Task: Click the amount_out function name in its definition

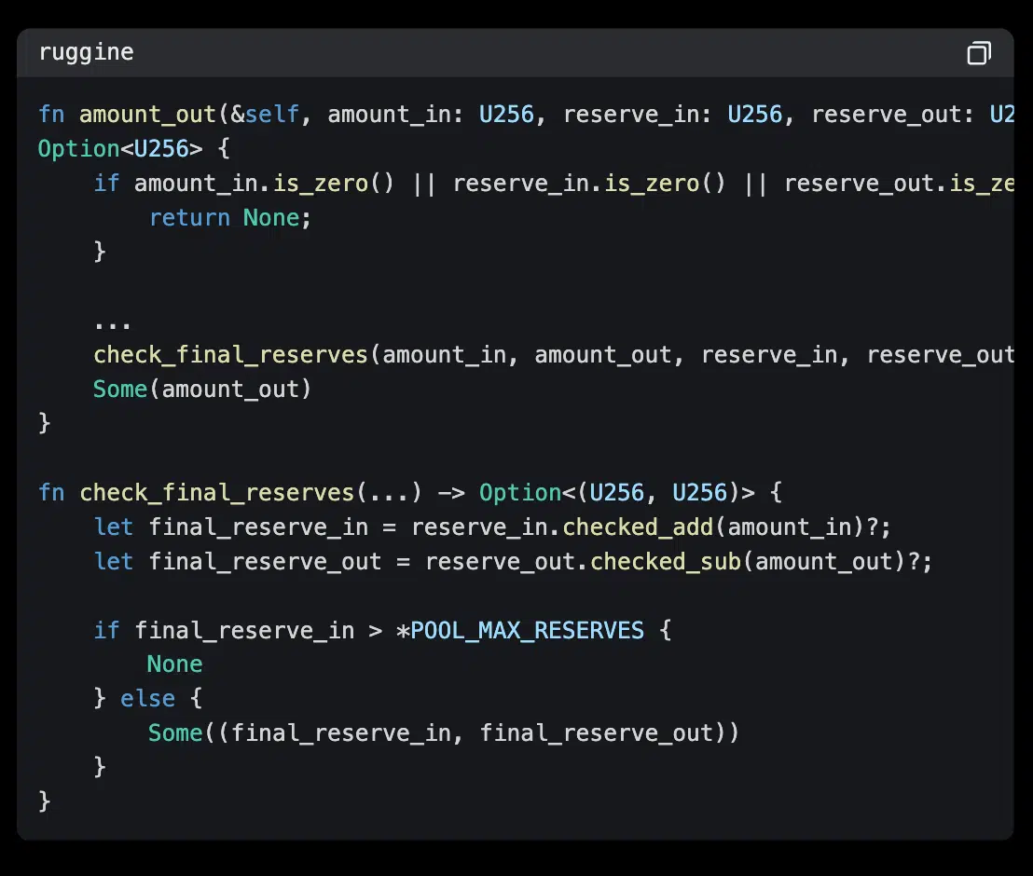Action: point(147,115)
